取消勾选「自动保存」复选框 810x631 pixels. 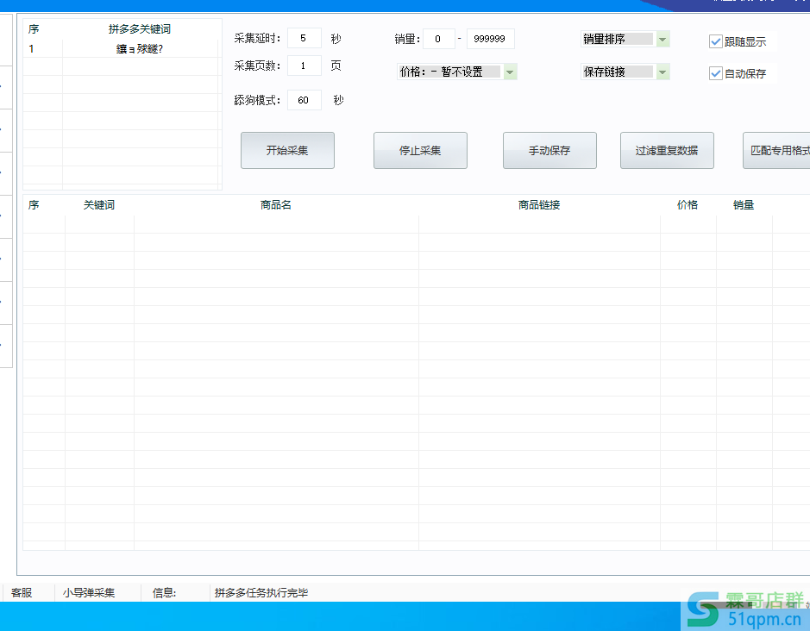[715, 72]
